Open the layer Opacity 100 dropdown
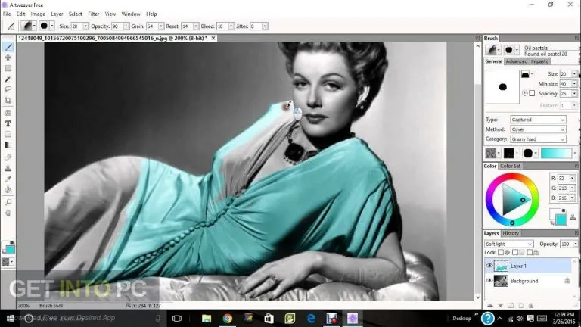Image resolution: width=581 pixels, height=327 pixels. click(576, 244)
